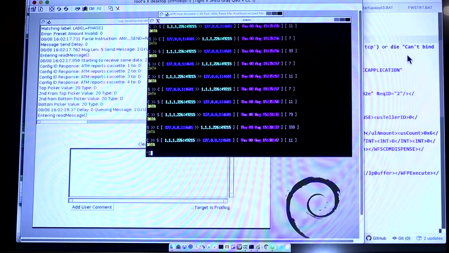The image size is (449, 253).
Task: Click pin icon in log window title bar
Action: pyautogui.click(x=49, y=22)
